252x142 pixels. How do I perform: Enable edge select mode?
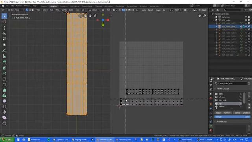pyautogui.click(x=30, y=10)
